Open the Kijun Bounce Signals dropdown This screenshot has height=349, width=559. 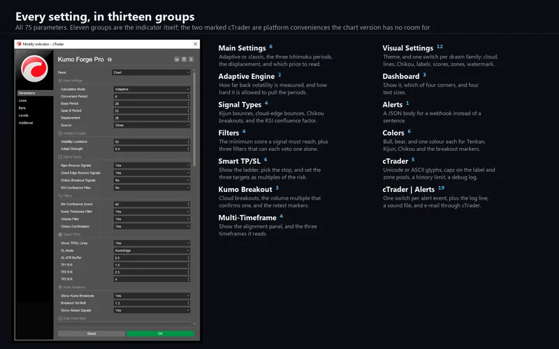point(152,165)
